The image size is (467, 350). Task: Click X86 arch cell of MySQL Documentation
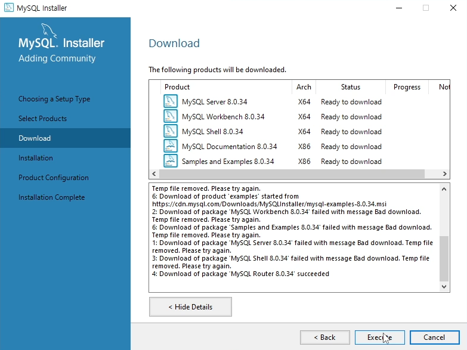click(x=304, y=147)
